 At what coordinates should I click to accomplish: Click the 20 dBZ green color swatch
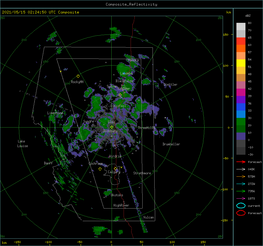point(241,122)
